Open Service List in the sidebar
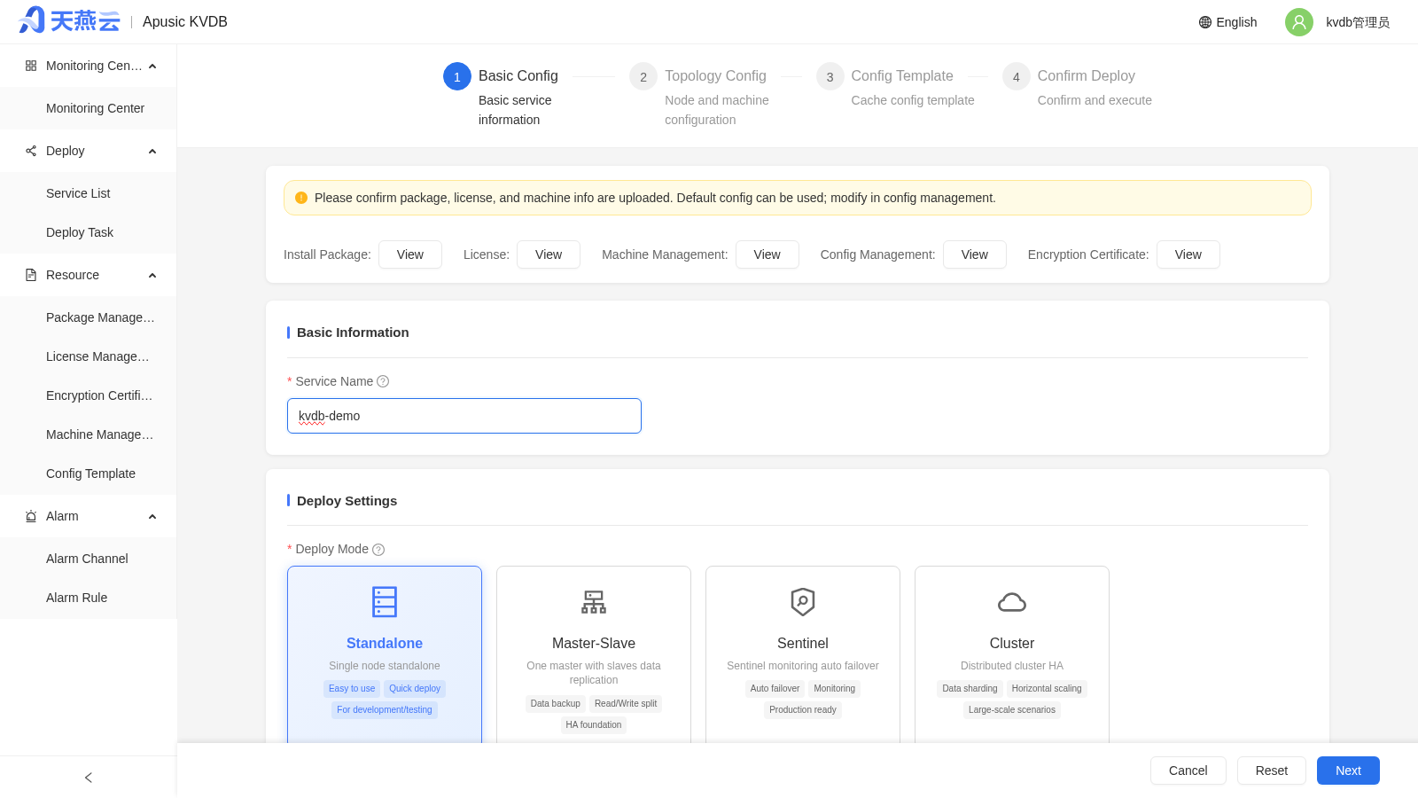This screenshot has width=1418, height=798. (89, 193)
